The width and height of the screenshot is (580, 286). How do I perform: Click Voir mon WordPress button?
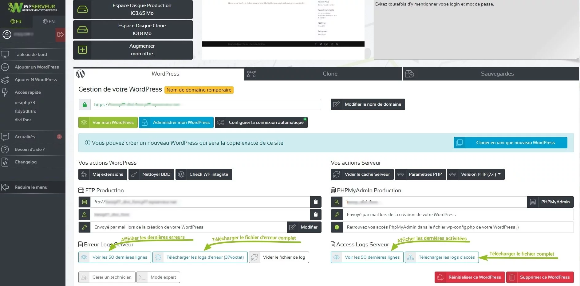[x=108, y=122]
